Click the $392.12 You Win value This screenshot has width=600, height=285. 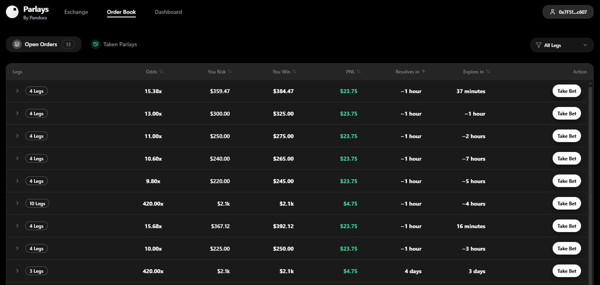pyautogui.click(x=283, y=226)
